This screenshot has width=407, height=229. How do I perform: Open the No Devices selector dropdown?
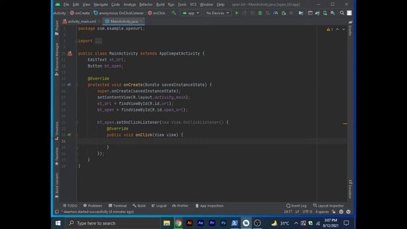[x=217, y=13]
